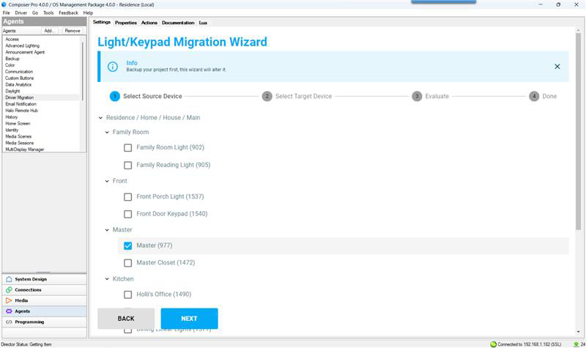Screen dimensions: 586x348
Task: Switch to the Settings tab
Action: (x=102, y=23)
